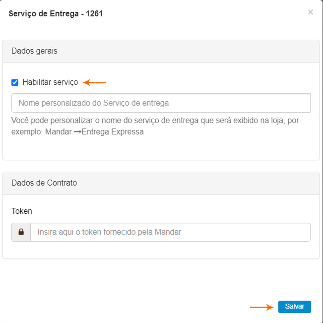Viewport: 323px width, 323px height.
Task: Focus the Nome personalizado do Serviço field
Action: point(161,103)
